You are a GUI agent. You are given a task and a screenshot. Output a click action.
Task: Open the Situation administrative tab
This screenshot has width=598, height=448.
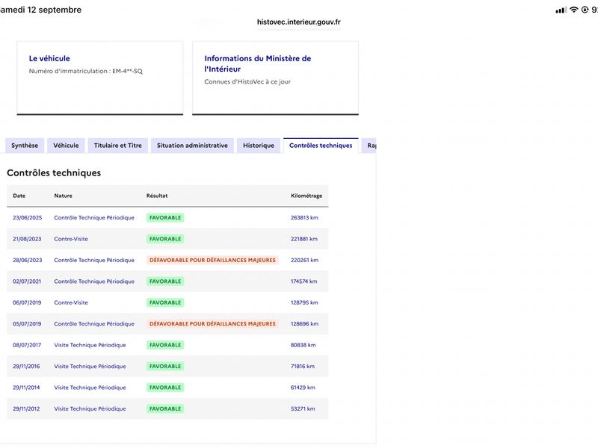click(192, 146)
